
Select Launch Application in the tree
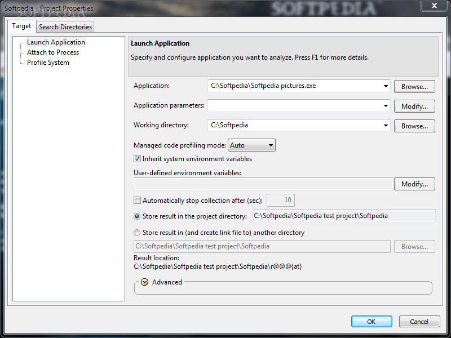(x=56, y=42)
